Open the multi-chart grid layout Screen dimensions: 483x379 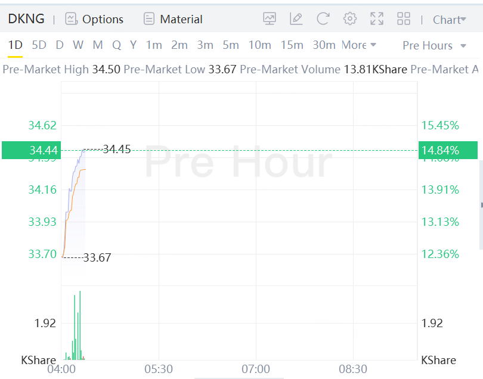[x=404, y=19]
